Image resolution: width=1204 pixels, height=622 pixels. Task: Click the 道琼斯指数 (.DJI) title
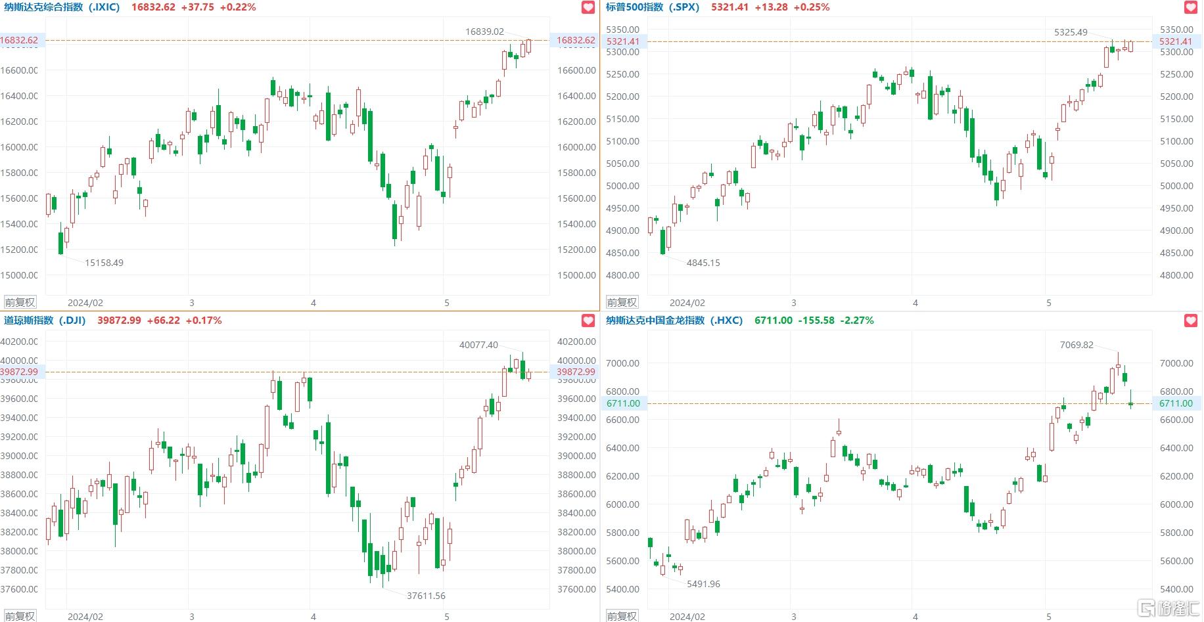point(45,321)
